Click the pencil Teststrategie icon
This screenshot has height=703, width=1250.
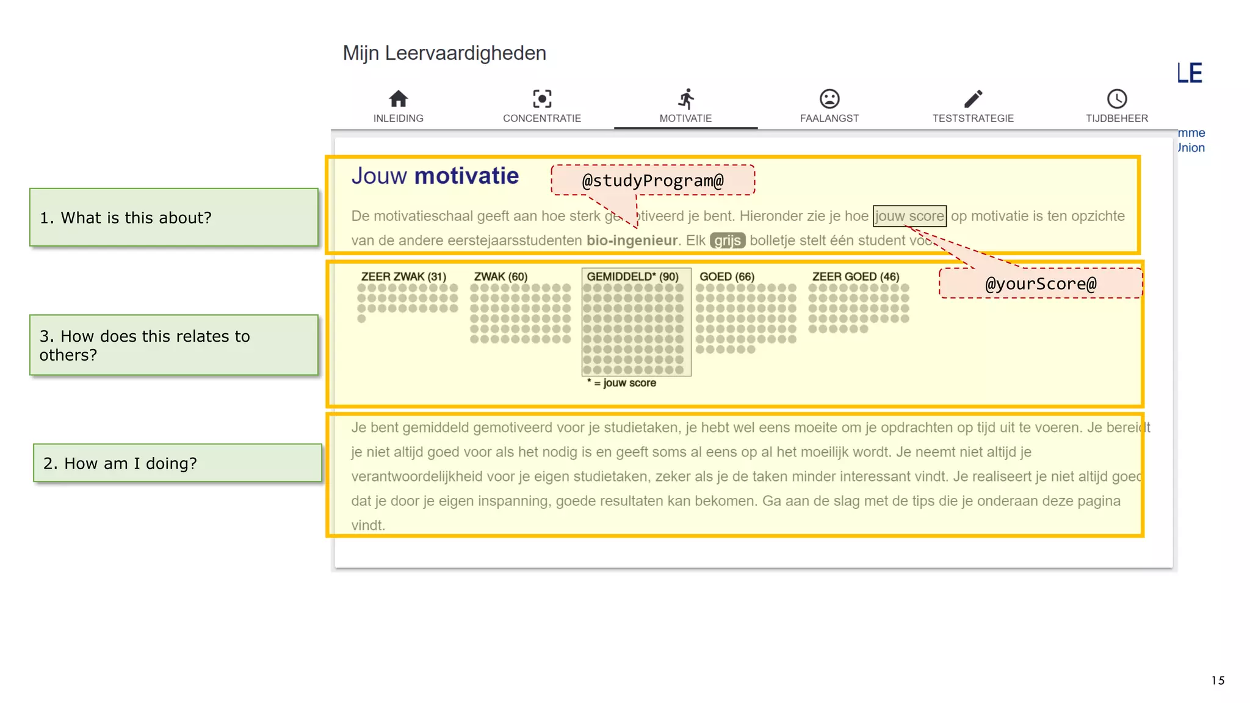point(973,98)
